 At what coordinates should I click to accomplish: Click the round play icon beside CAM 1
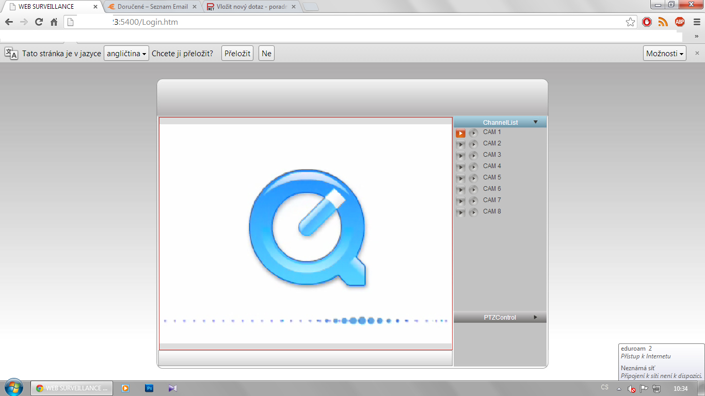pos(473,133)
